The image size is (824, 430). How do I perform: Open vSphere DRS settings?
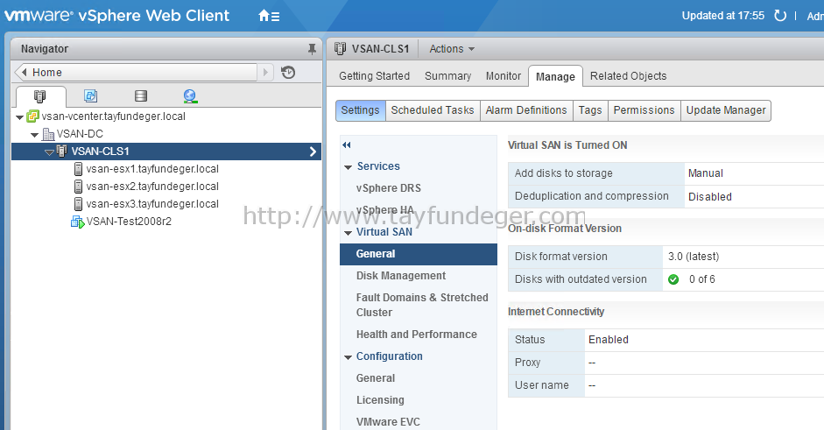pyautogui.click(x=388, y=188)
